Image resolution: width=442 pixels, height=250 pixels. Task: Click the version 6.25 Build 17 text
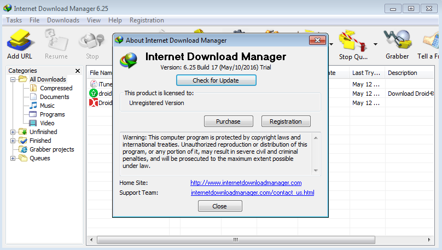tap(216, 67)
